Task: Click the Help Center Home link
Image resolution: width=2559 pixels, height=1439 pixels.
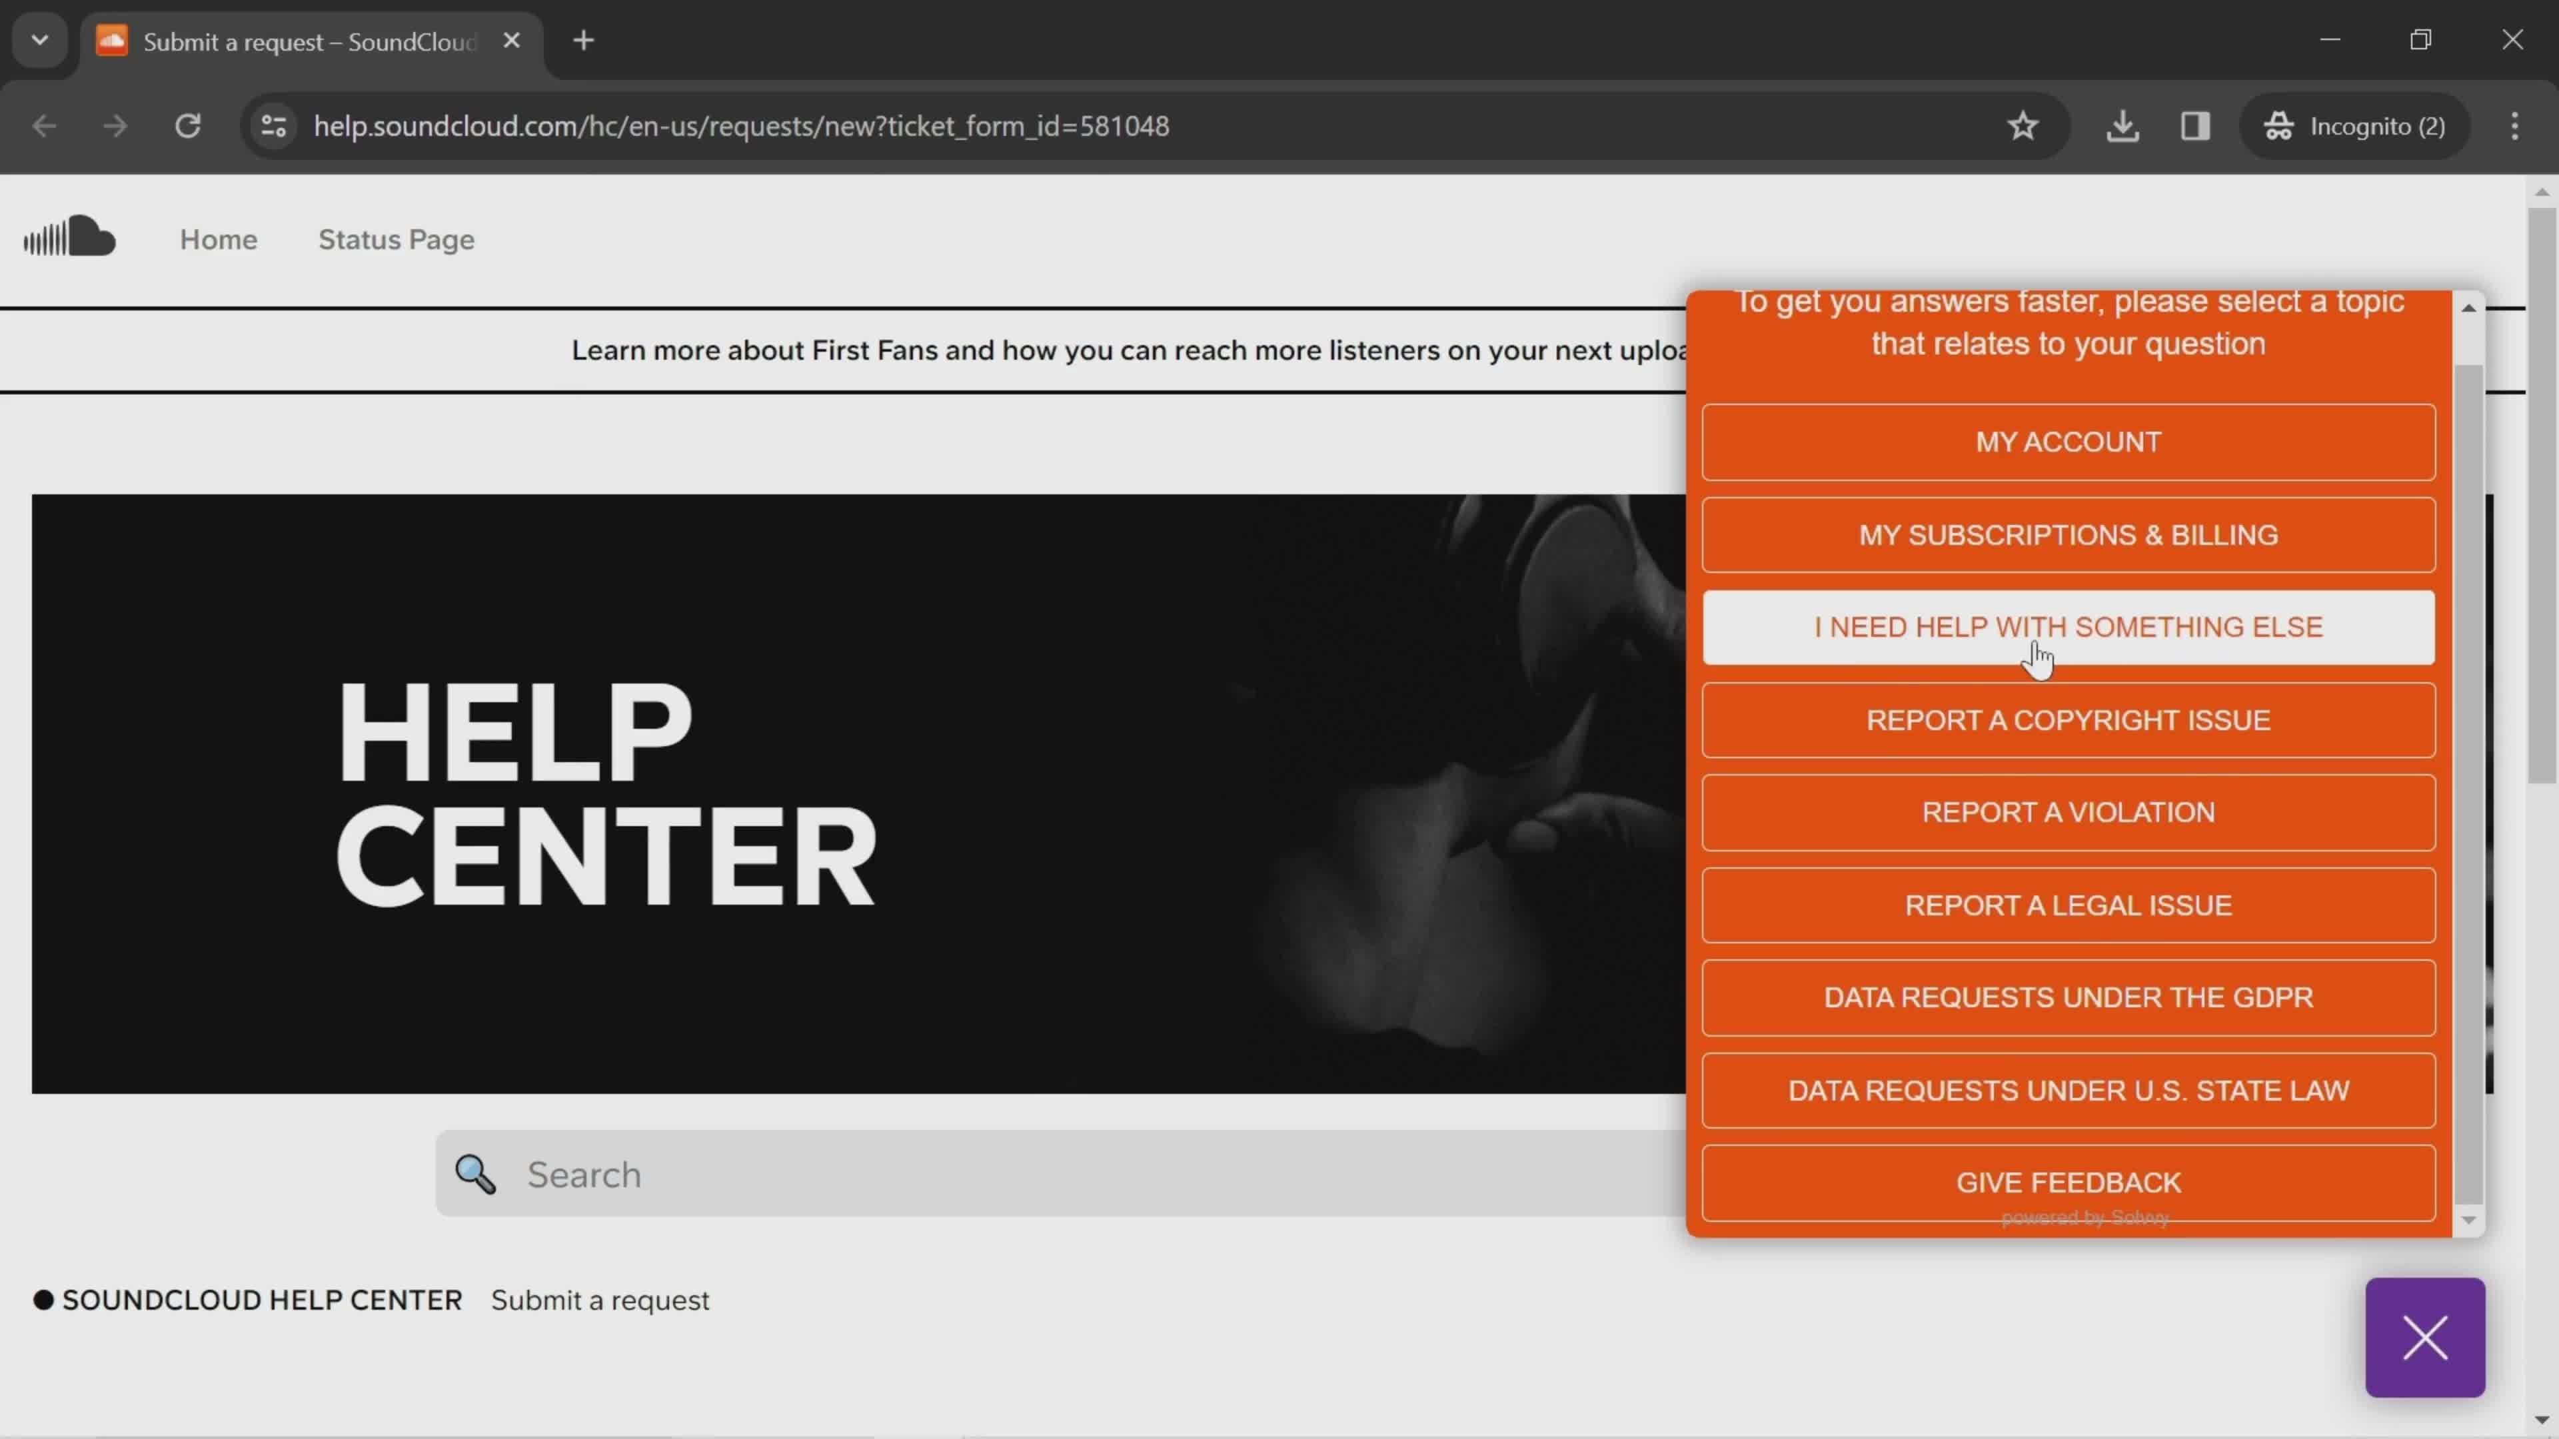Action: pyautogui.click(x=218, y=239)
